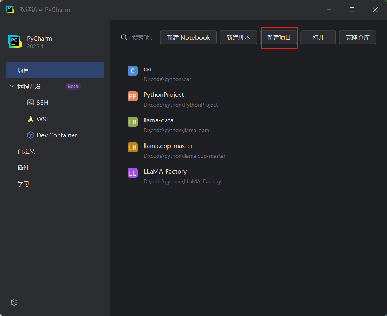Viewport: 387px width, 316px height.
Task: Open the 远程开发 section
Action: 29,86
